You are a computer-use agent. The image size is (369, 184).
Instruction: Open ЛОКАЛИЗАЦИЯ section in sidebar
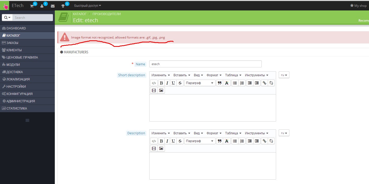click(x=27, y=79)
